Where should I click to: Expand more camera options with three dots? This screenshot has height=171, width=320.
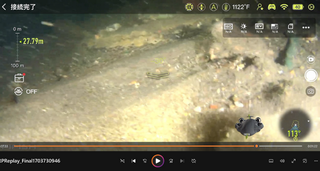tap(306, 27)
